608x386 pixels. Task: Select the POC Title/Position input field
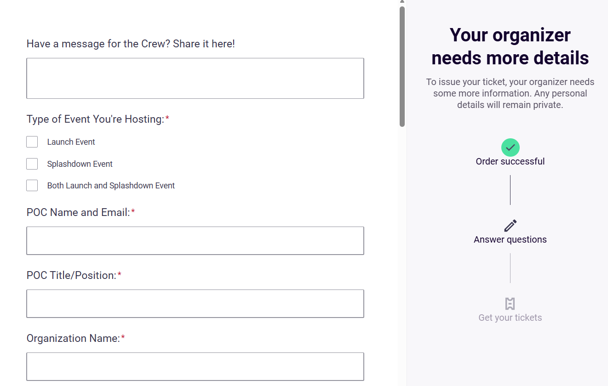pos(195,303)
